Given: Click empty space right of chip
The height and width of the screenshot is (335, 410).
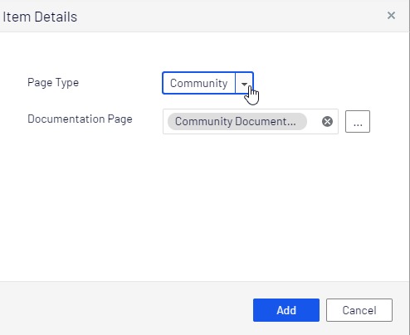Looking at the screenshot, I should [315, 122].
